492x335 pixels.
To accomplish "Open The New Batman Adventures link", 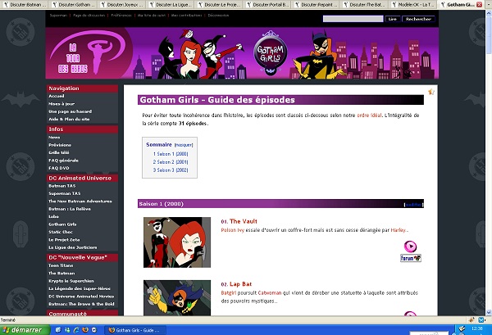I will pyautogui.click(x=80, y=201).
